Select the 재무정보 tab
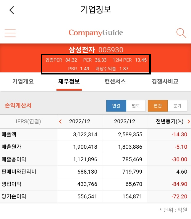 coord(69,81)
